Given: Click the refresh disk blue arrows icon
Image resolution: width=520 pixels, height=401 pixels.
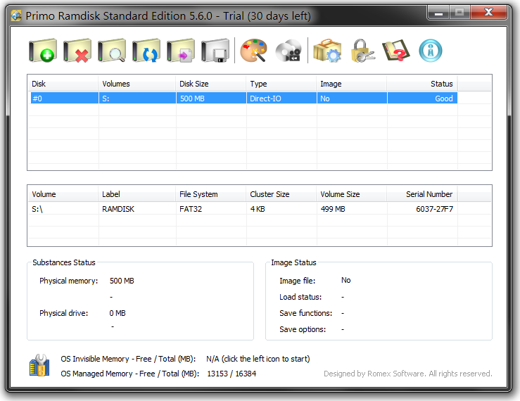Looking at the screenshot, I should 146,51.
